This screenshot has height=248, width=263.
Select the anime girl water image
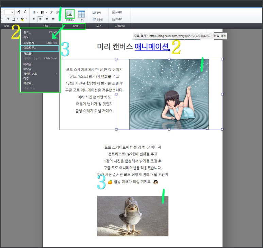(x=169, y=94)
